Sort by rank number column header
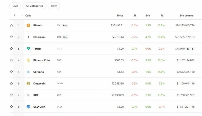 15,15
